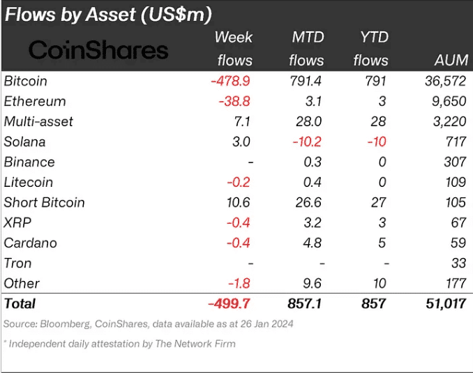
Task: Select the Short Bitcoin row label
Action: click(x=44, y=202)
